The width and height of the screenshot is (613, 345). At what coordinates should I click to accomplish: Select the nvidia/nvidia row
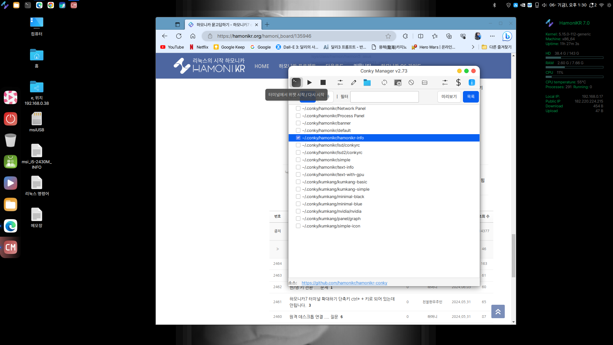coord(384,211)
